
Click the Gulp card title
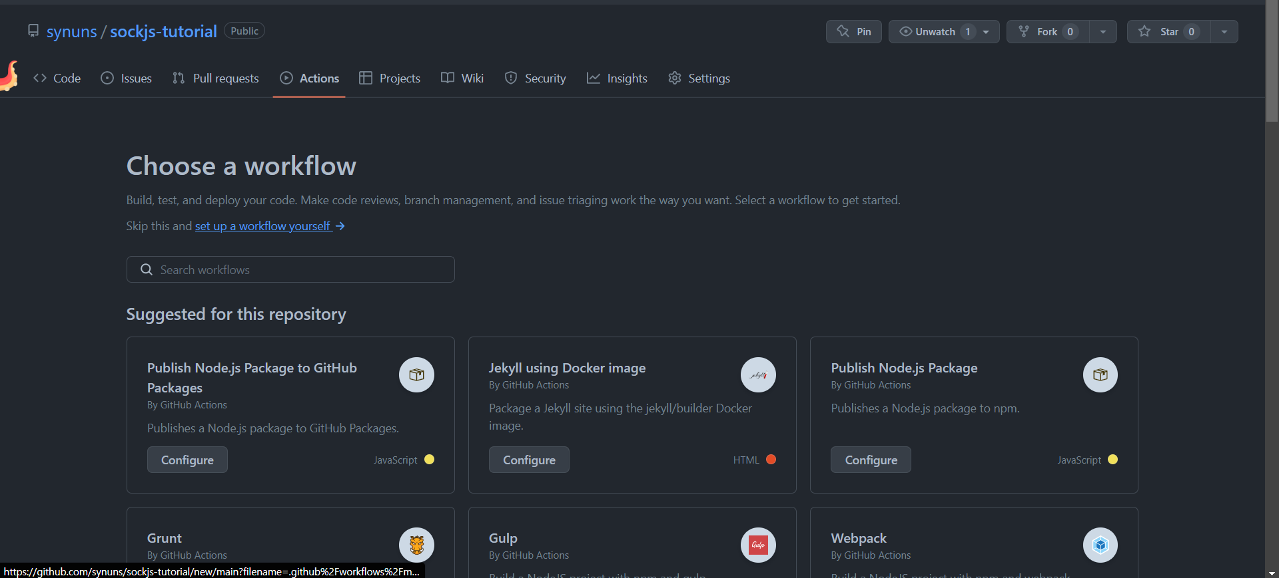503,538
